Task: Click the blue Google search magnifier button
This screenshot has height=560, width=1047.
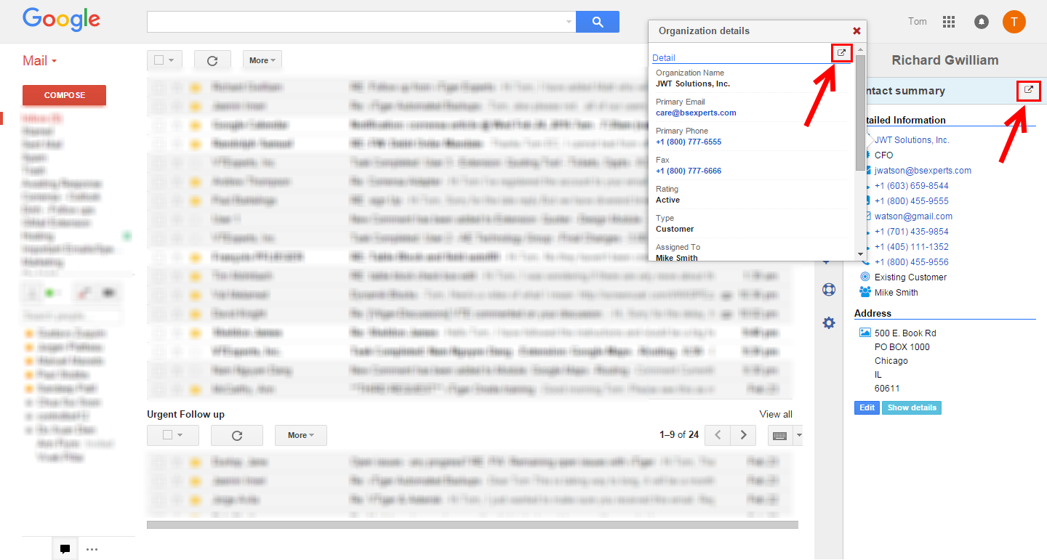Action: 597,22
